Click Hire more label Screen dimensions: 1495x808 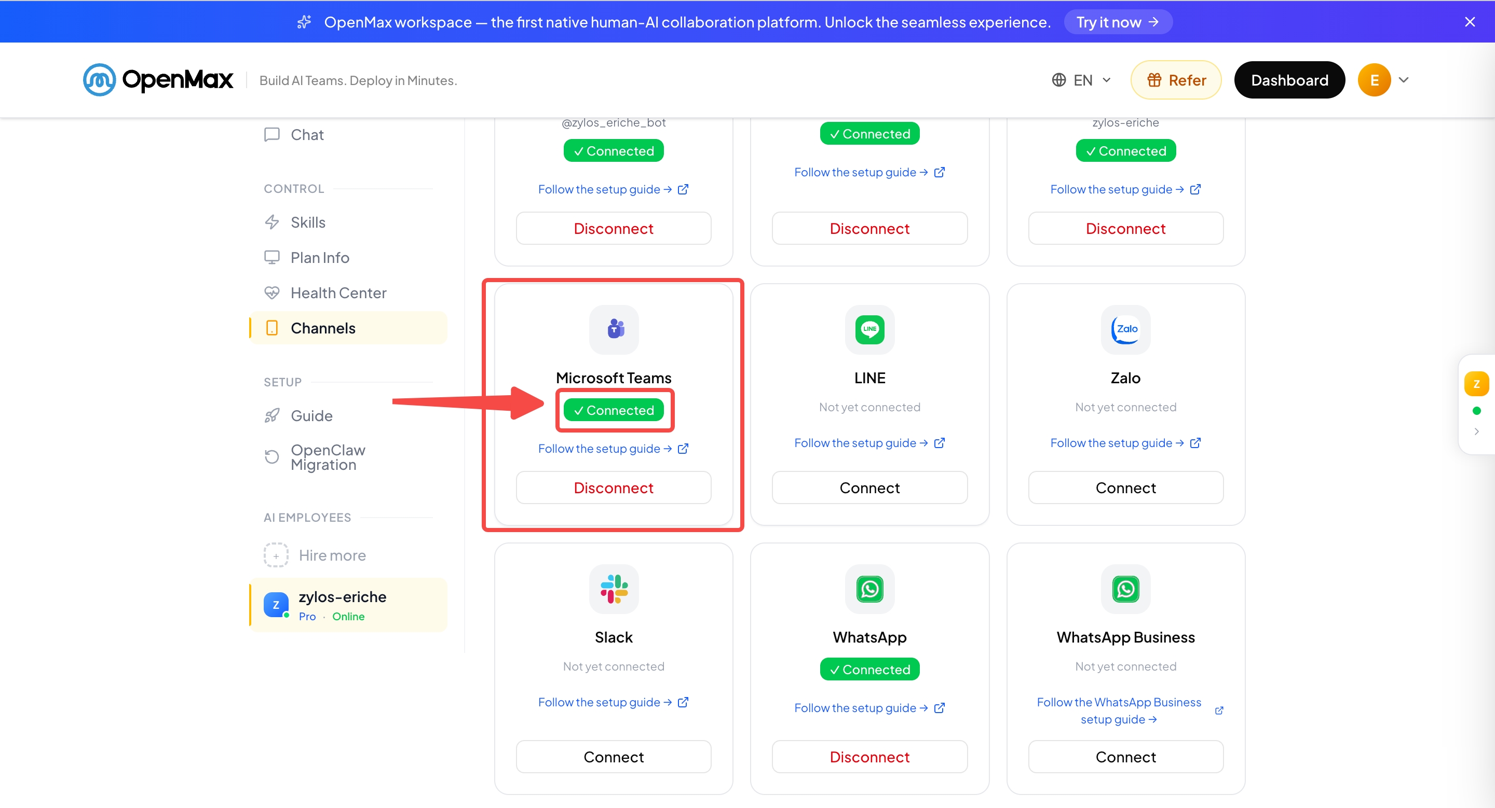coord(332,555)
